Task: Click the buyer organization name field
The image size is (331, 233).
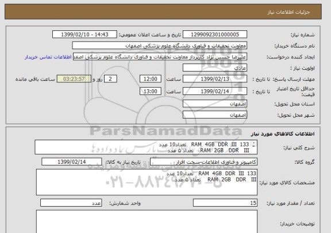Action: (160, 45)
